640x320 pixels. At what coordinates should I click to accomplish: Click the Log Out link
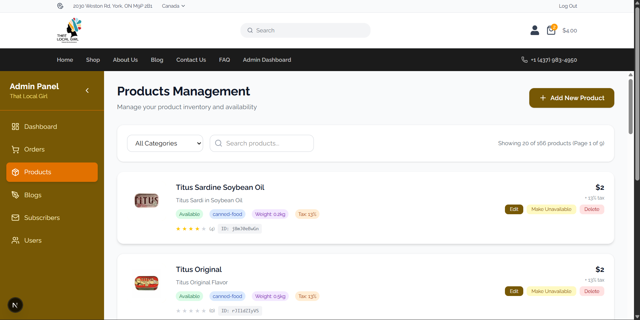567,6
